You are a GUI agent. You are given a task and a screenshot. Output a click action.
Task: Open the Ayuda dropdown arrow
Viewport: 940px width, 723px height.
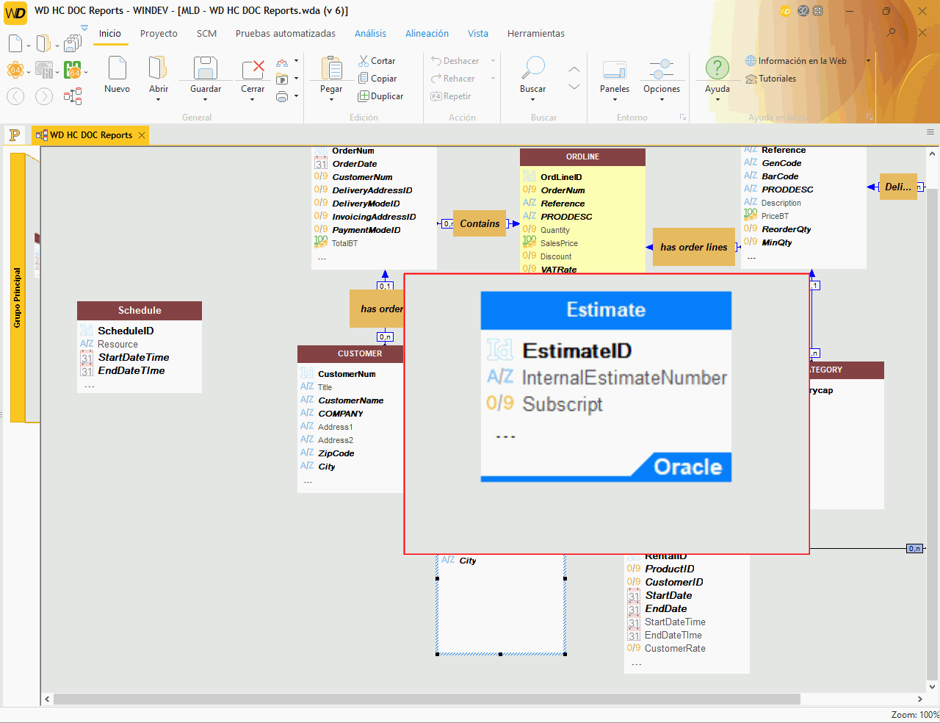[x=717, y=100]
